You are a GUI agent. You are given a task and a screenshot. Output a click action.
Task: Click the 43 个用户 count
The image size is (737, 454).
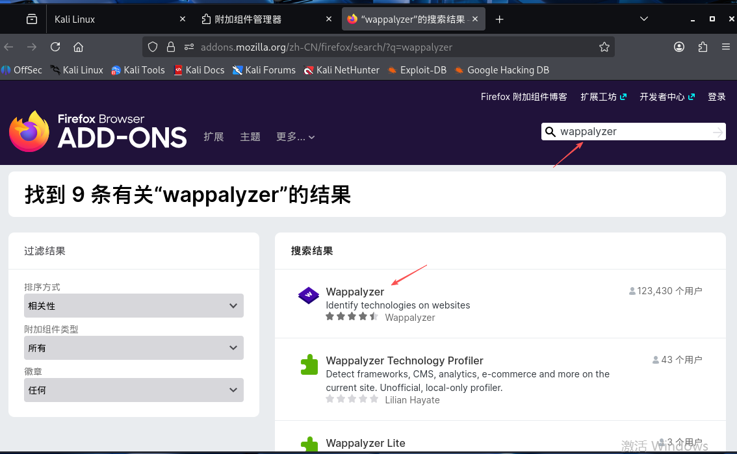677,360
